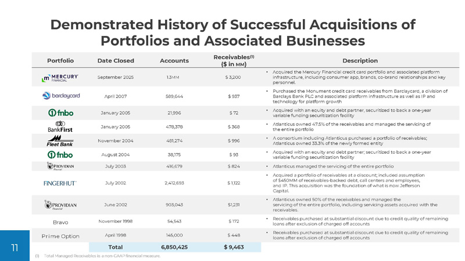The height and width of the screenshot is (261, 465).
Task: Select the Prime Option portfolio name
Action: tap(60, 236)
